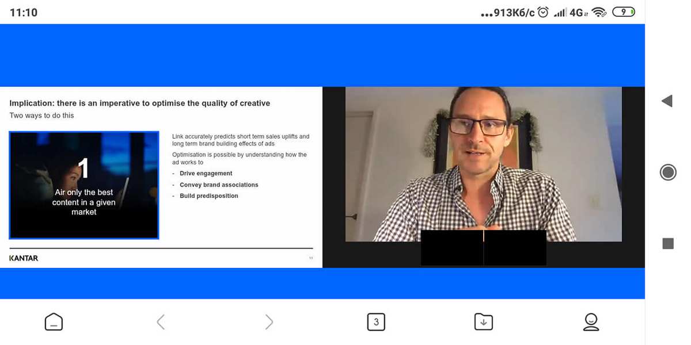Click the 'Build predisposition' bullet
The height and width of the screenshot is (345, 691).
[x=208, y=195]
